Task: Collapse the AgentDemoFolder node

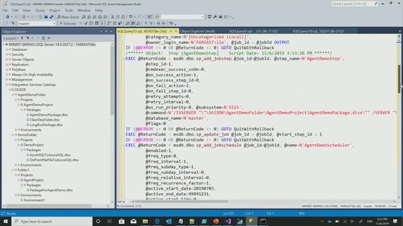Action: click(13, 95)
